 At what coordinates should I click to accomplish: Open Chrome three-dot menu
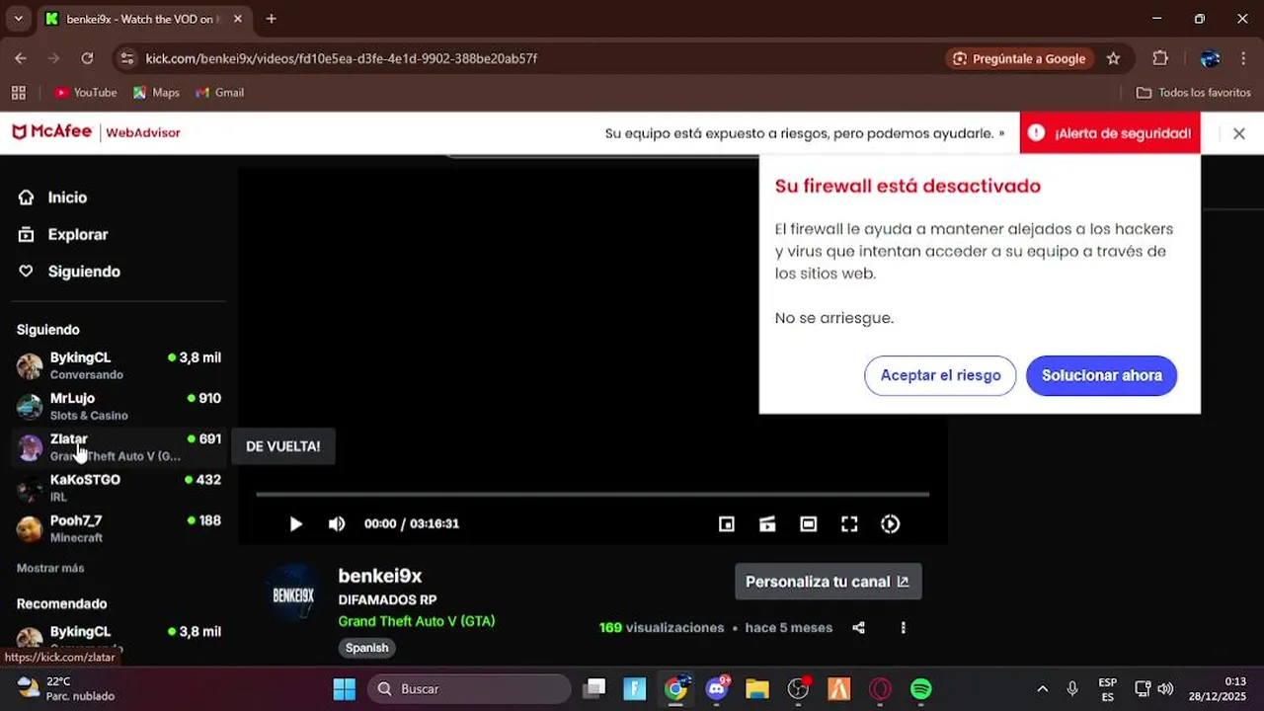coord(1242,58)
